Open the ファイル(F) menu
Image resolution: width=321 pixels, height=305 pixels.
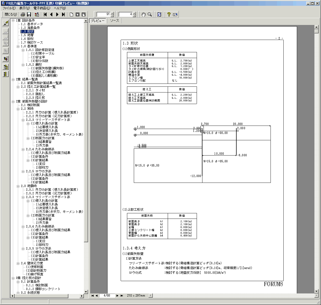point(9,8)
